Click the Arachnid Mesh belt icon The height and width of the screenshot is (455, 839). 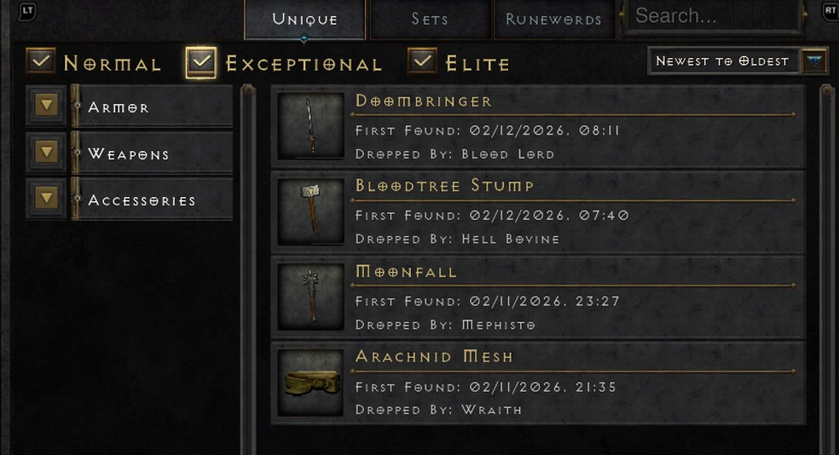pos(311,383)
